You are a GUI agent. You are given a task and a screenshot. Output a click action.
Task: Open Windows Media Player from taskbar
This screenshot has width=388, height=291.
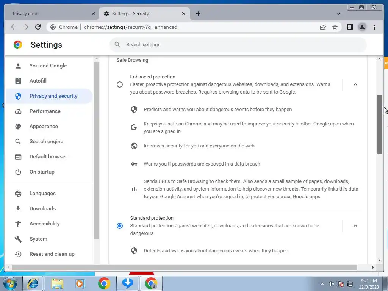[80, 283]
